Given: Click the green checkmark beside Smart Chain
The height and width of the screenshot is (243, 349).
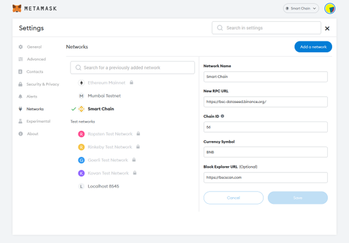Looking at the screenshot, I should [73, 109].
